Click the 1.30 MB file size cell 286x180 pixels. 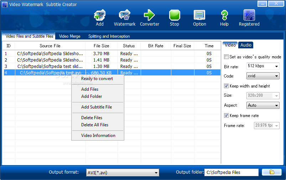tap(102, 66)
